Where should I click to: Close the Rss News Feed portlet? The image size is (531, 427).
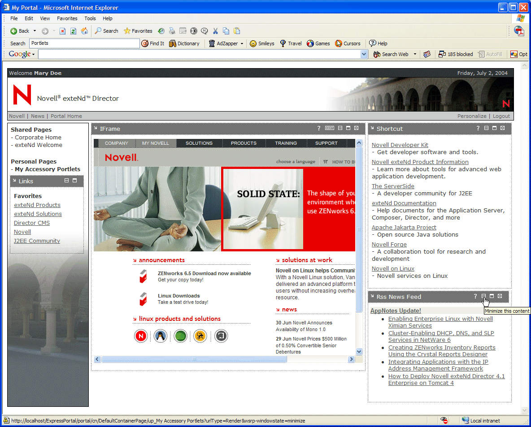[500, 296]
